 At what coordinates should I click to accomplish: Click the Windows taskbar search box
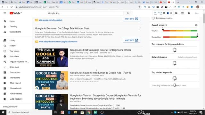coord(29,112)
